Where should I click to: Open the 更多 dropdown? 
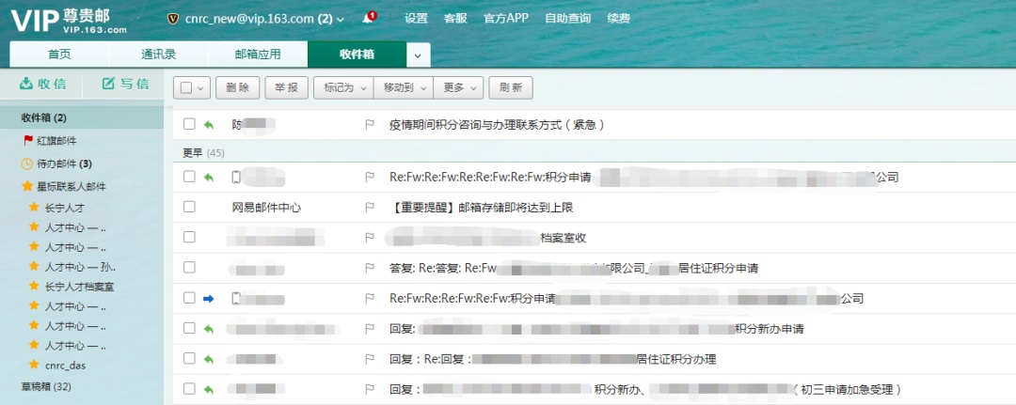point(459,88)
